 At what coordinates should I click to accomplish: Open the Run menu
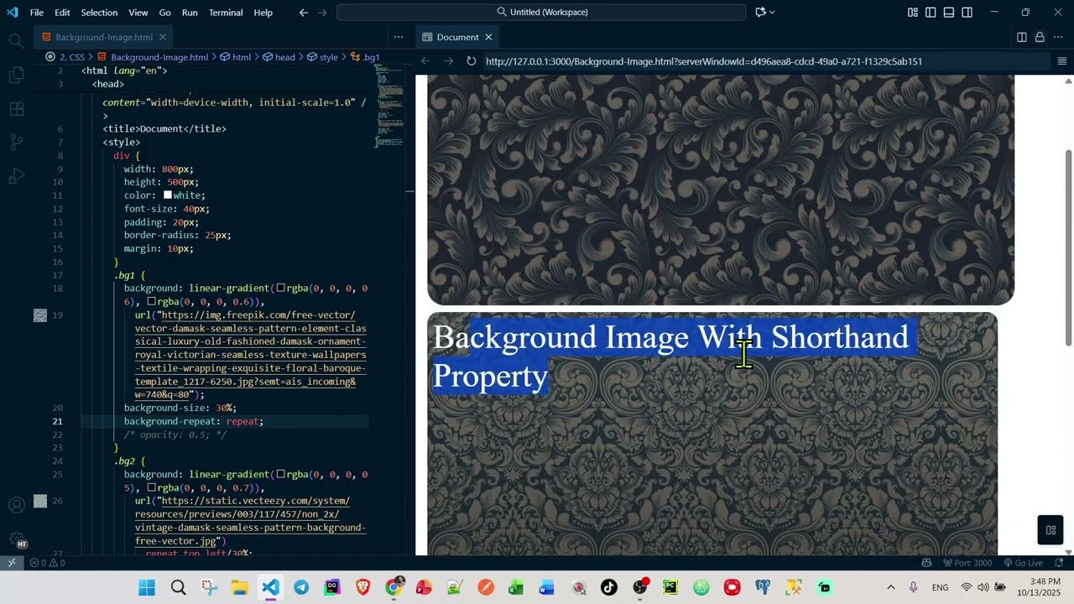click(x=190, y=13)
